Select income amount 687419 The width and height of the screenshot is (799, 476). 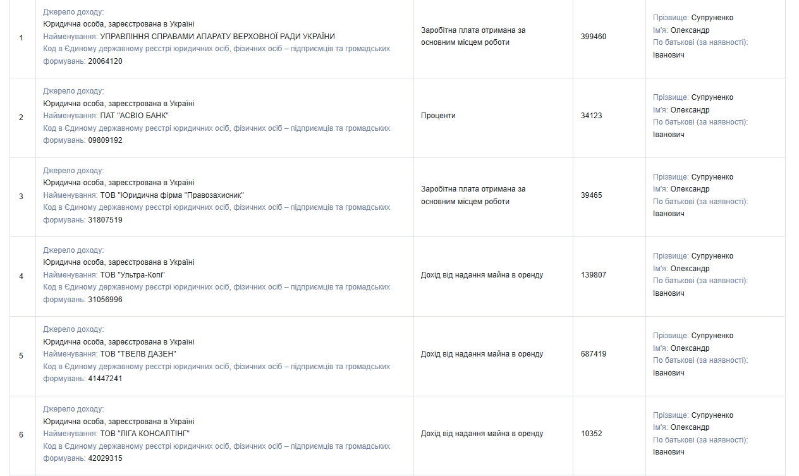click(x=594, y=354)
